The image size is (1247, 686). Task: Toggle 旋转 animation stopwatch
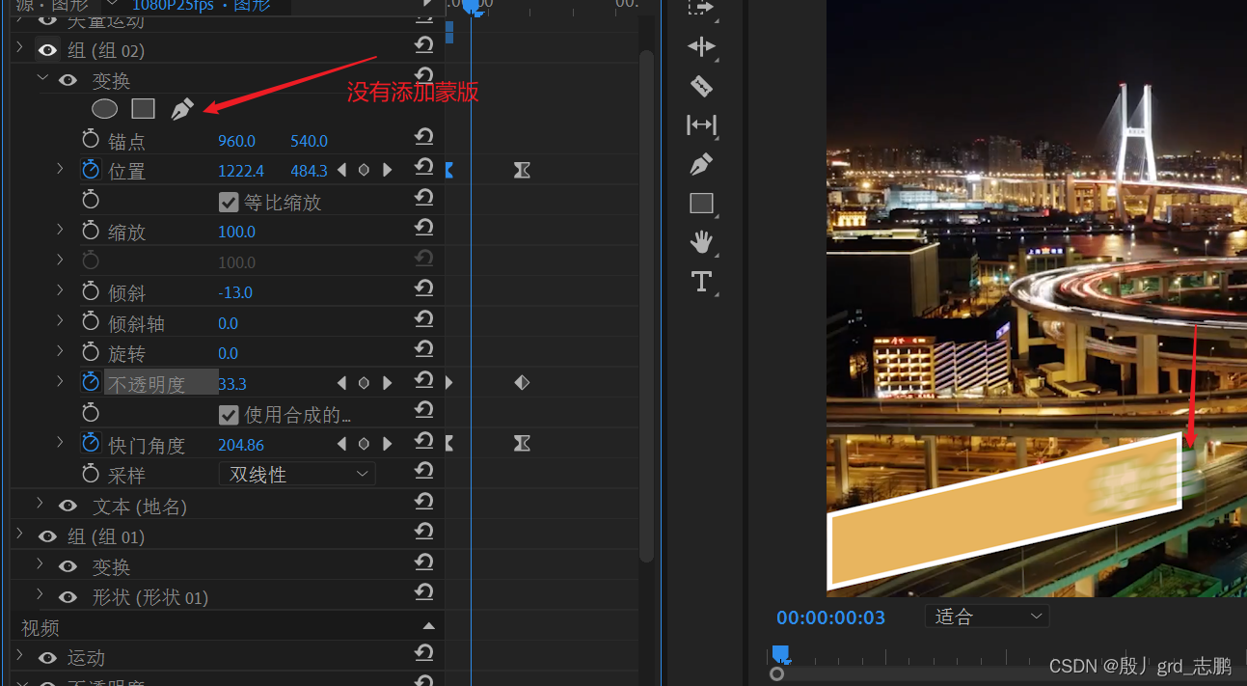click(x=91, y=352)
